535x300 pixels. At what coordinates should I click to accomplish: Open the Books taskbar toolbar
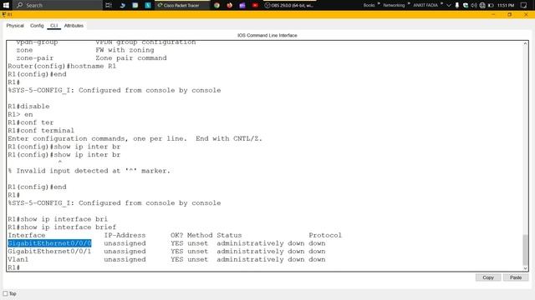(x=369, y=5)
